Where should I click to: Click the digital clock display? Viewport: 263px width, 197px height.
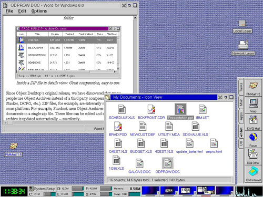[x=14, y=191]
